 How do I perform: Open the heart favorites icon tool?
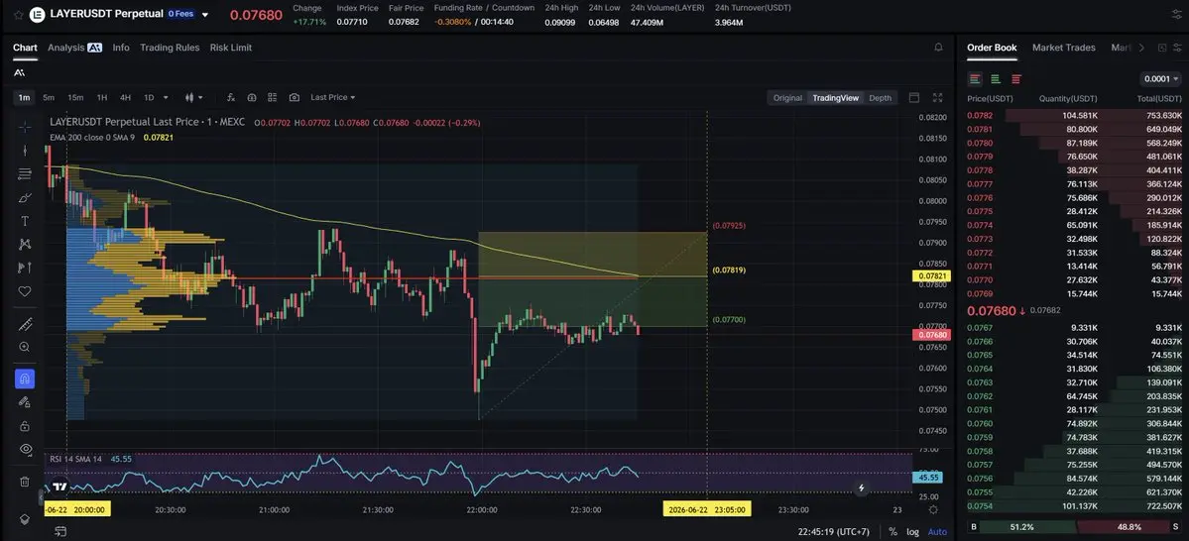click(25, 291)
